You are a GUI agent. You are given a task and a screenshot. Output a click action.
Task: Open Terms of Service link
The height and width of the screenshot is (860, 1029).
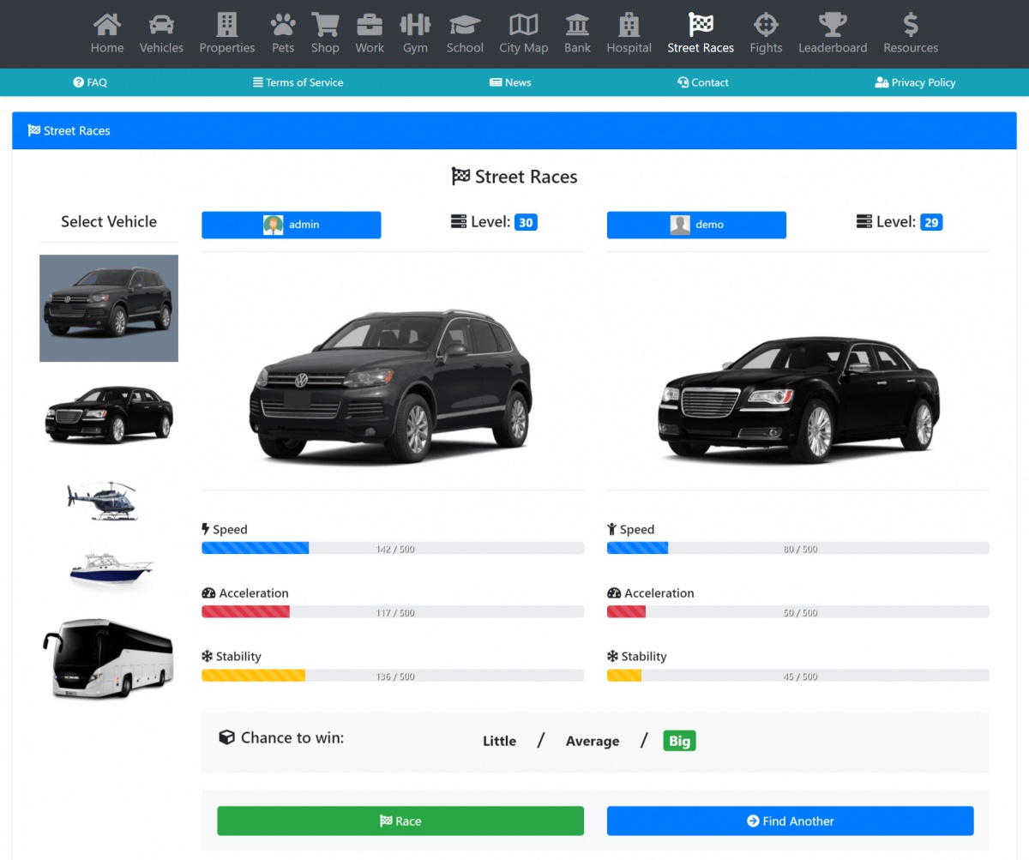(298, 82)
